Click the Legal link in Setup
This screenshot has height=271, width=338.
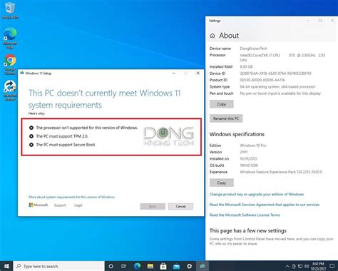click(x=78, y=205)
